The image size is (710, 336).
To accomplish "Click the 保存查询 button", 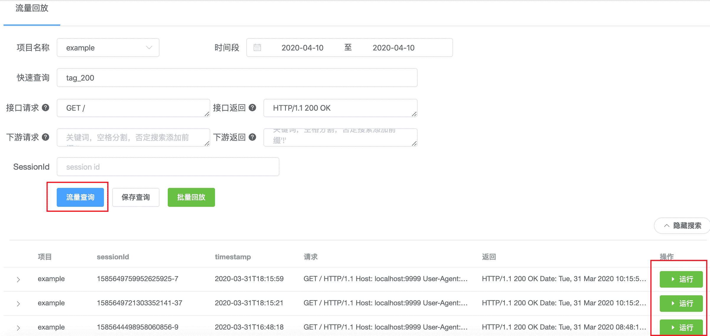I will click(136, 197).
